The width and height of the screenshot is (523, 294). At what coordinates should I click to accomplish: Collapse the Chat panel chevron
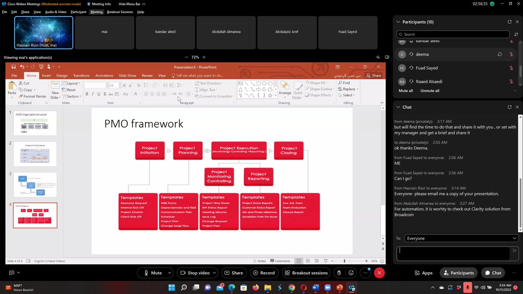click(398, 107)
